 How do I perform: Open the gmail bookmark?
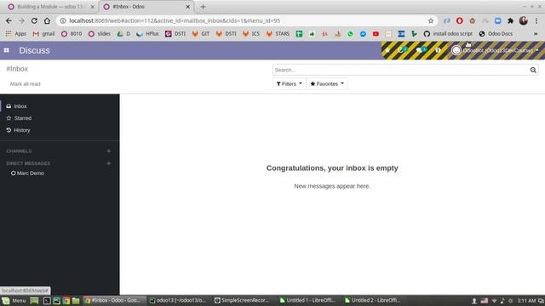point(43,34)
